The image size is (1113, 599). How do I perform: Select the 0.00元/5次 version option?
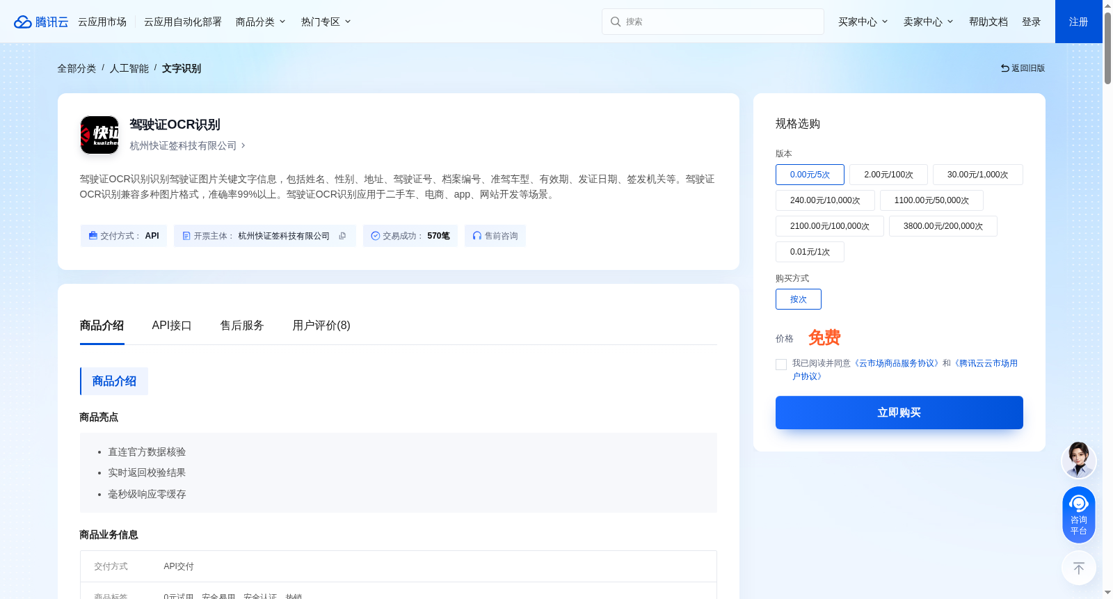(810, 175)
